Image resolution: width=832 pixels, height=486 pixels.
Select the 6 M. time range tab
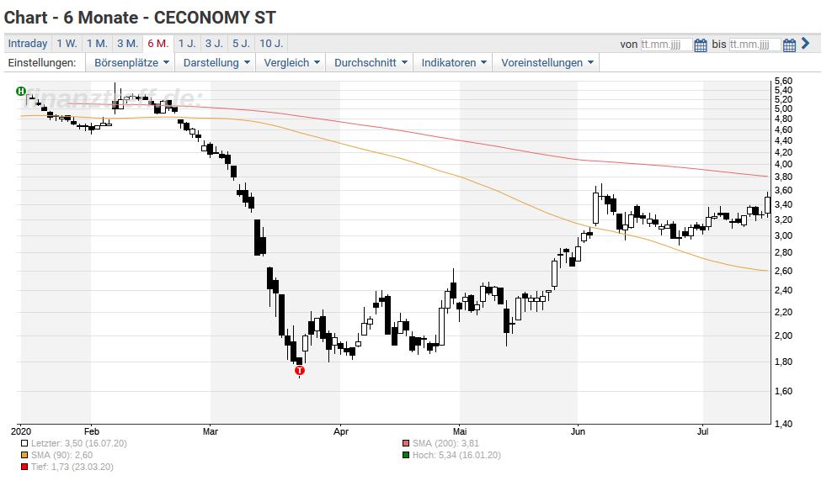(x=158, y=44)
